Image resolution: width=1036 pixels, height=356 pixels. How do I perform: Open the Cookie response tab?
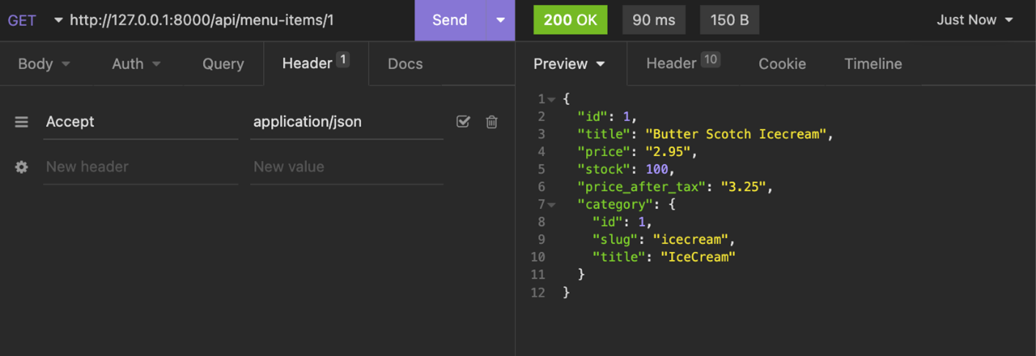[x=782, y=64]
